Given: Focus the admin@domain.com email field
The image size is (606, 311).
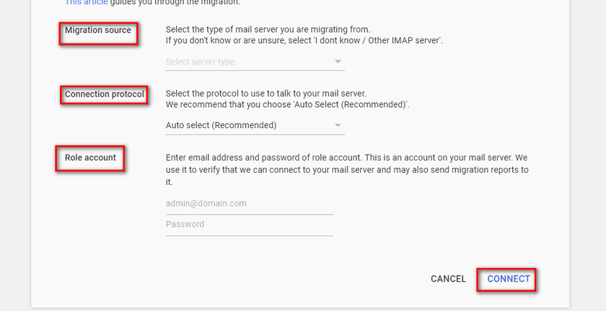Looking at the screenshot, I should 249,204.
